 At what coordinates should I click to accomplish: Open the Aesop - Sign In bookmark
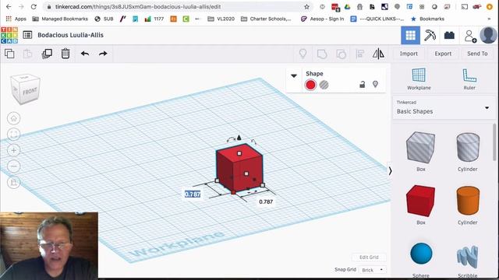pos(322,19)
